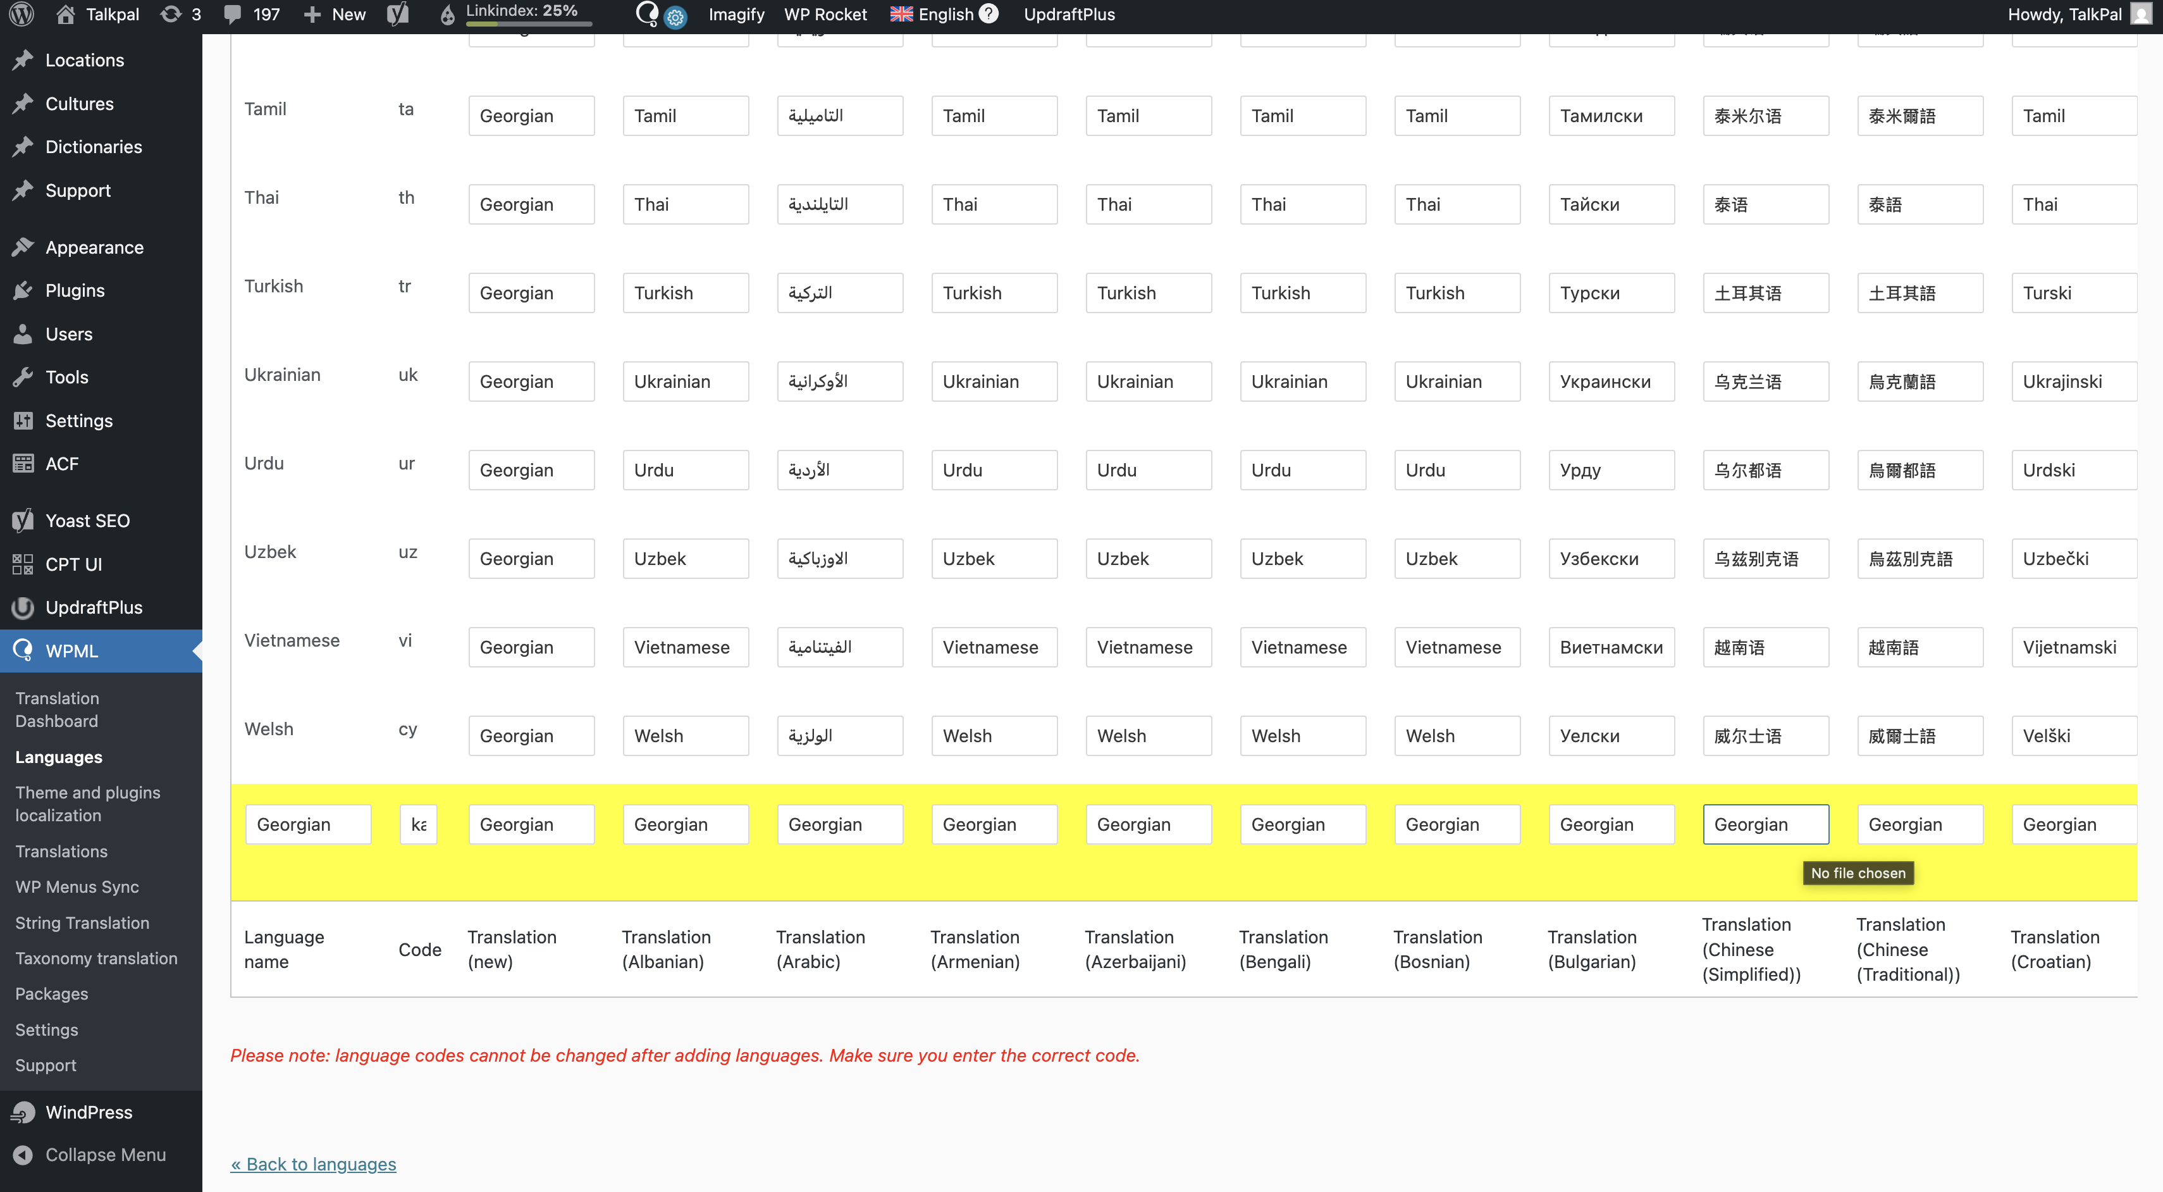The width and height of the screenshot is (2163, 1192).
Task: Click the Back to languages link
Action: 313,1164
